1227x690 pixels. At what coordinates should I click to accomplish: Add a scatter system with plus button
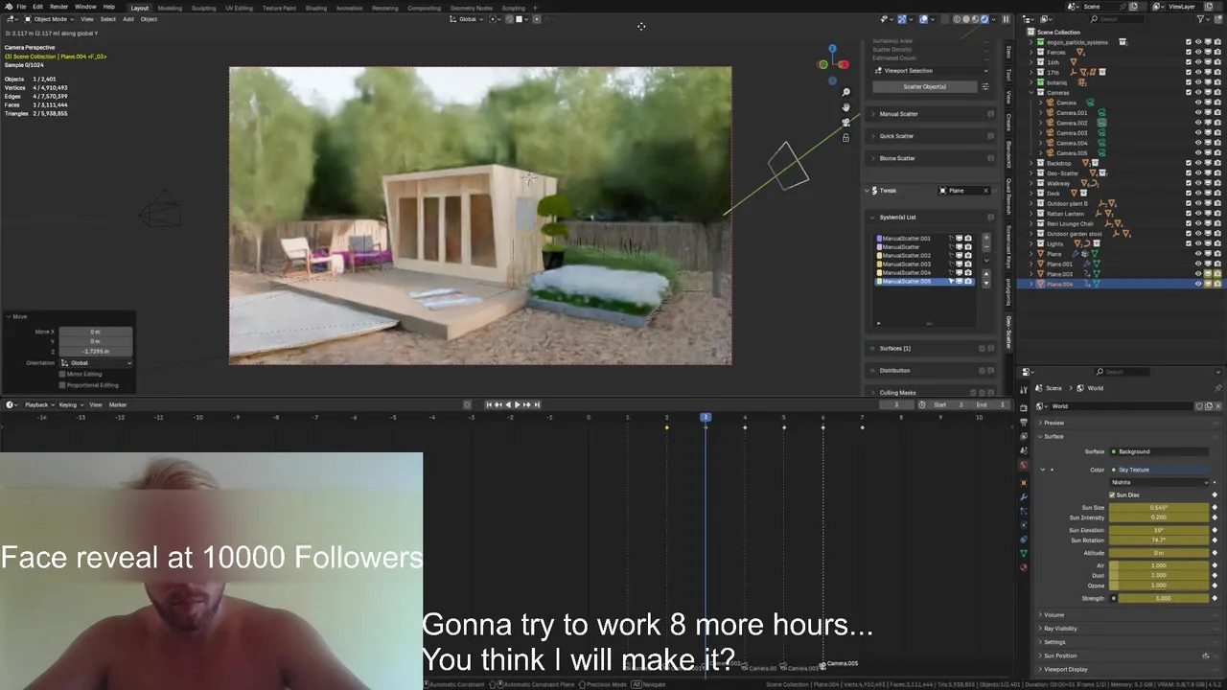(986, 237)
